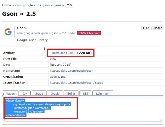This screenshot has height=127, width=165.
Task: Open the GitHub issues tracker link
Action: point(76,83)
